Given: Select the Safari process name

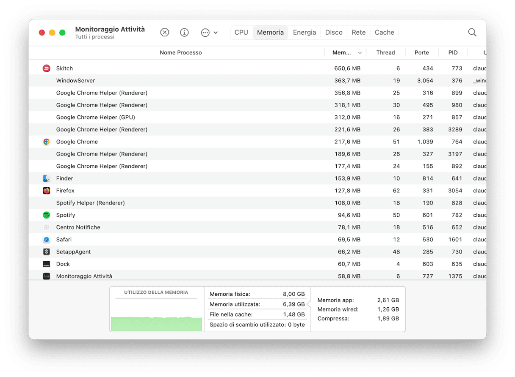Looking at the screenshot, I should [x=64, y=240].
